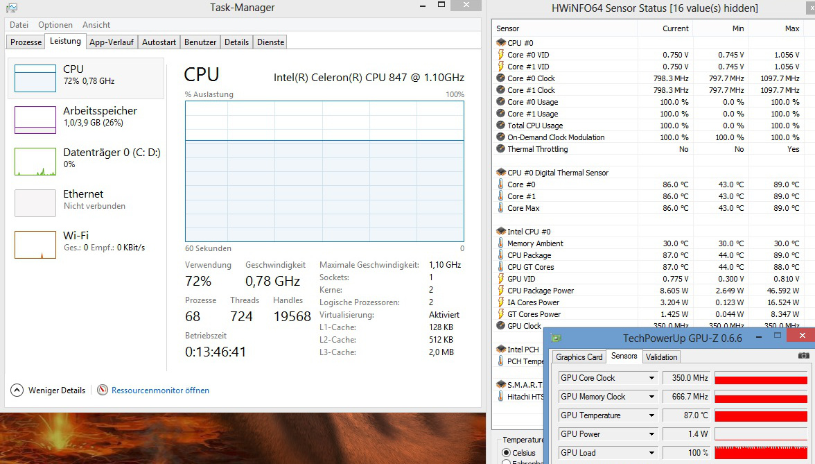Image resolution: width=815 pixels, height=464 pixels.
Task: Open the GPU Memory Clock sensor dropdown
Action: (651, 397)
